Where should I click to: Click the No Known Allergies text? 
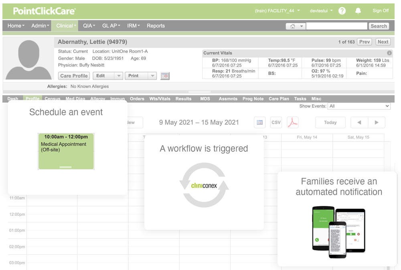point(89,86)
